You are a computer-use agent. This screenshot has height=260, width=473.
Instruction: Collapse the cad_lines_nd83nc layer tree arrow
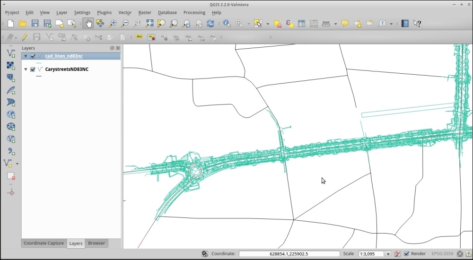26,56
